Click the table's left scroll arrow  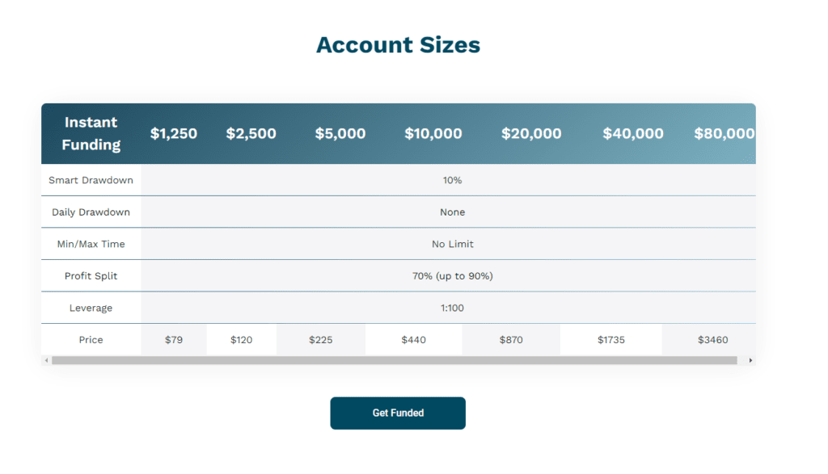point(46,361)
